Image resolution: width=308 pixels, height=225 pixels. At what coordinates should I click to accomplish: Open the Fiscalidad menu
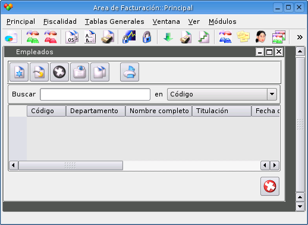click(x=60, y=21)
